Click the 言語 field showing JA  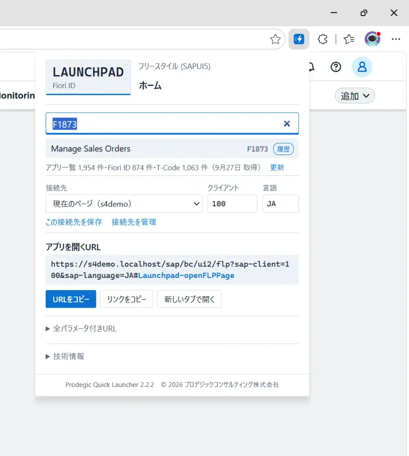280,204
